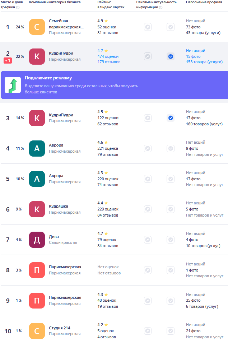228x343 pixels.
Task: Click the advertising status icon for Семейная парикмахерская
Action: point(148,27)
